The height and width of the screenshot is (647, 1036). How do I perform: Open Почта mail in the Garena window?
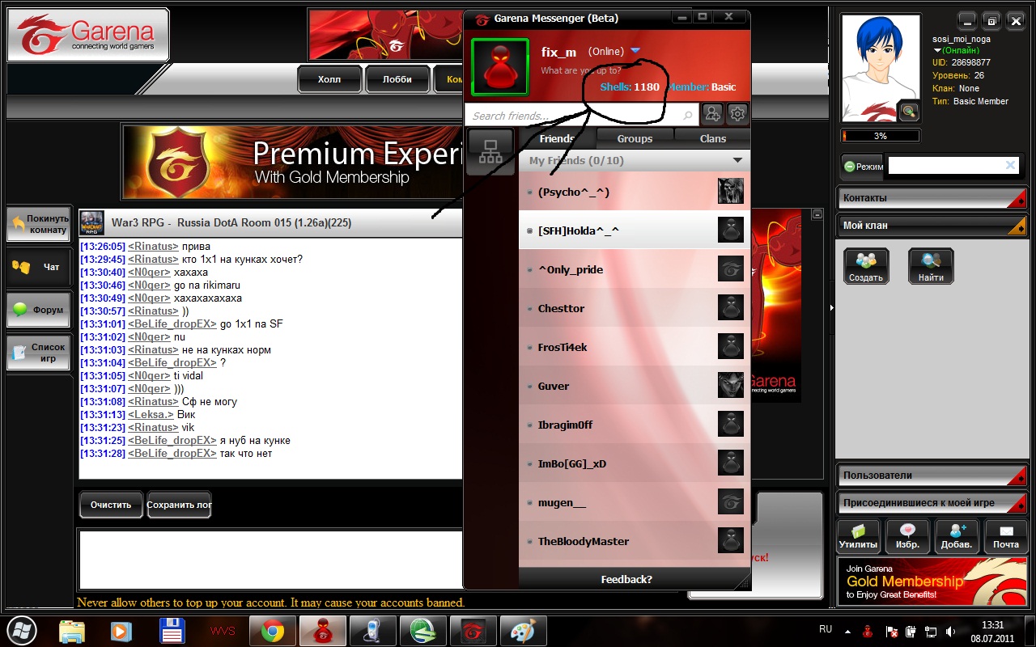[x=1006, y=537]
